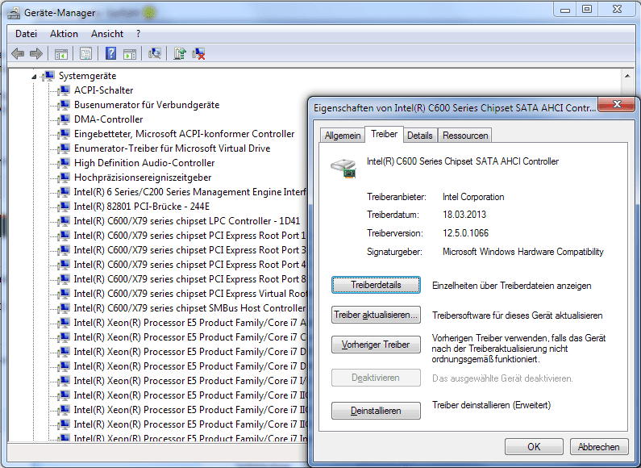Click Treiber aktualisieren... button
Viewport: 641px width, 468px height.
click(376, 315)
